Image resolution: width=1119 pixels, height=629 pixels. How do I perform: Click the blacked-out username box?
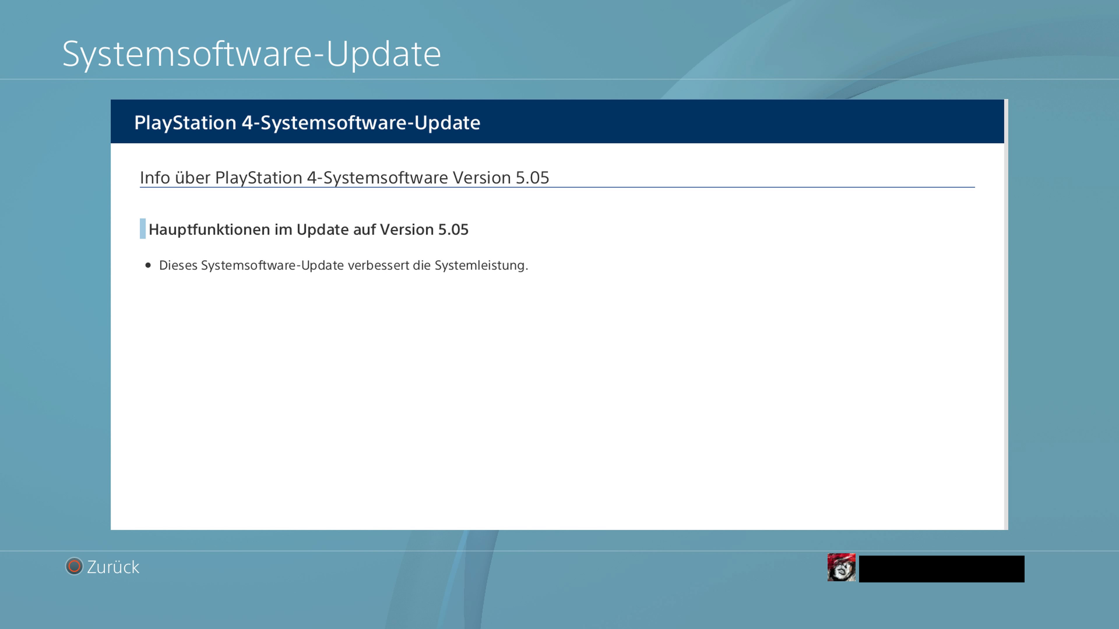pyautogui.click(x=941, y=569)
